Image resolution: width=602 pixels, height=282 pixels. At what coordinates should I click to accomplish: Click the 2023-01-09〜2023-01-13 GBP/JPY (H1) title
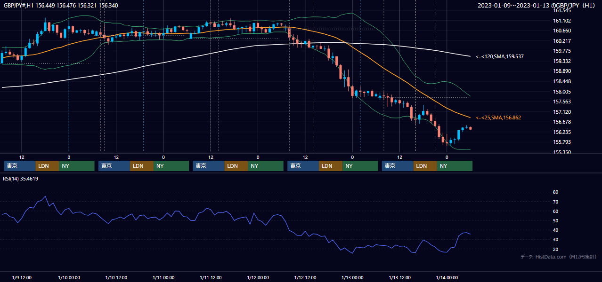pyautogui.click(x=537, y=5)
